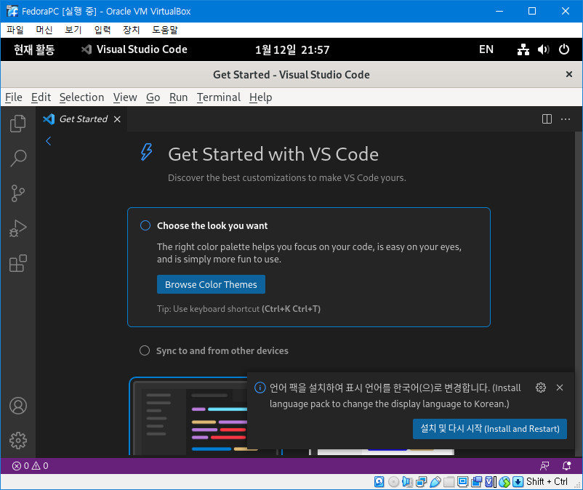Open the 현재 활동 activities overview
The width and height of the screenshot is (583, 490).
pyautogui.click(x=34, y=49)
